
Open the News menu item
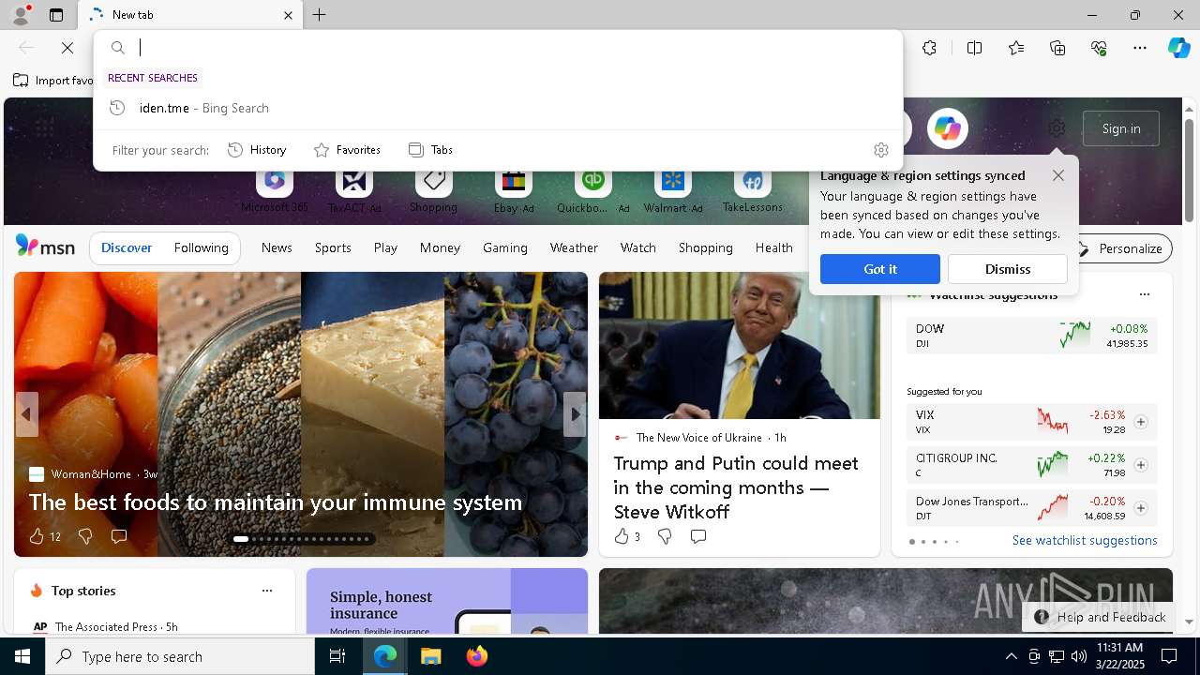pos(277,247)
